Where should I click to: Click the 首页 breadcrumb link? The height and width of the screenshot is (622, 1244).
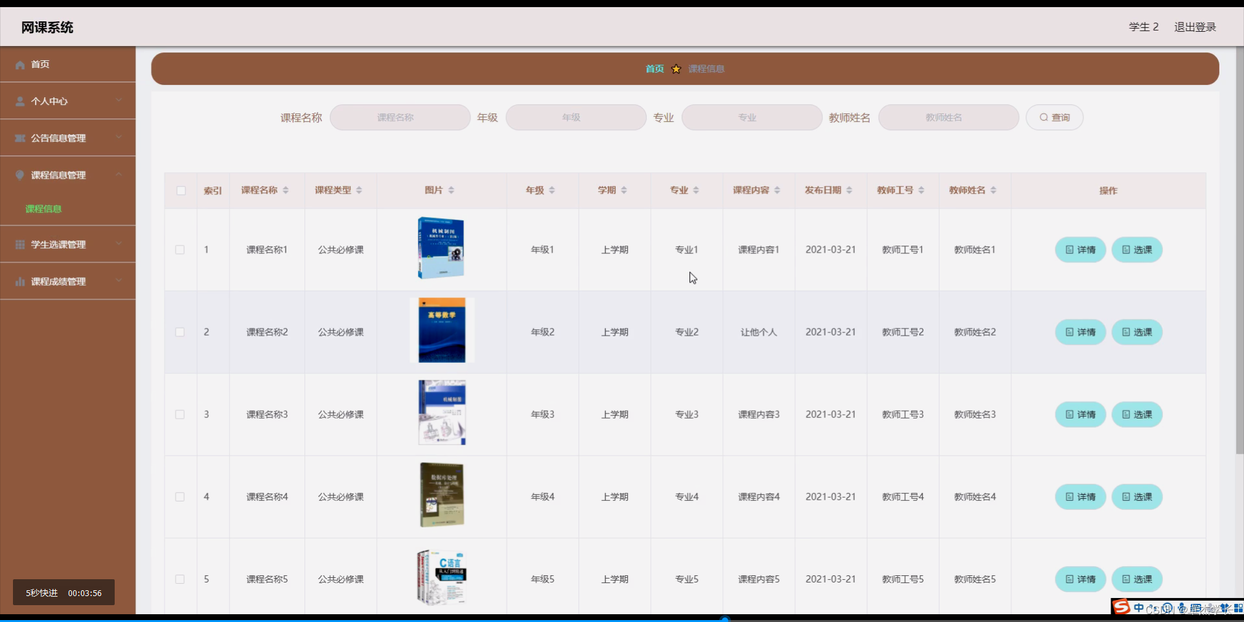(654, 69)
